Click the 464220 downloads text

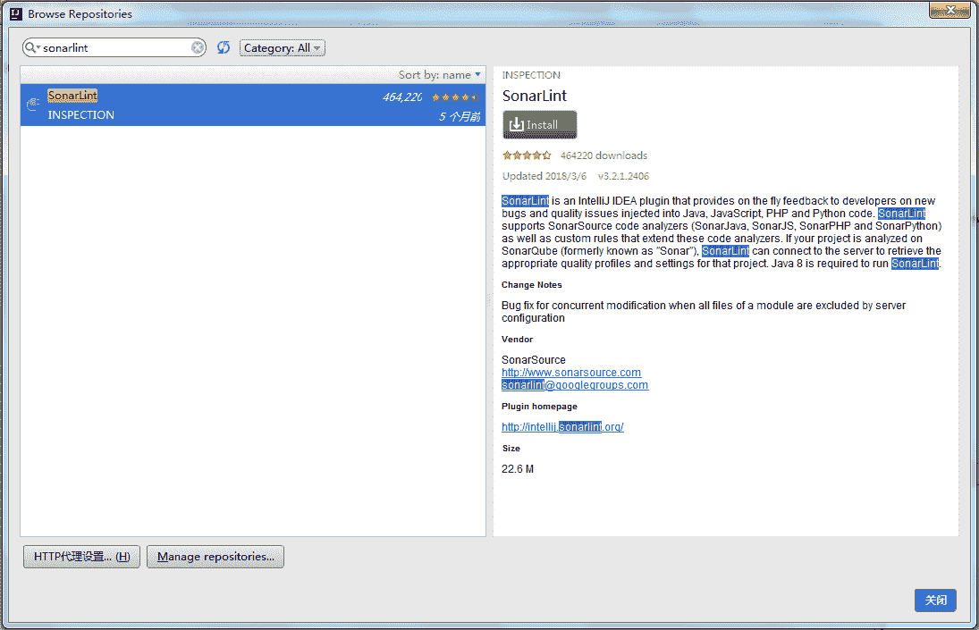(603, 155)
